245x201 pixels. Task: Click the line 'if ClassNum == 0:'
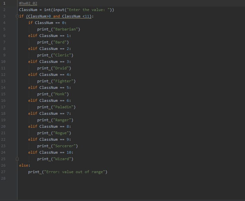tap(47, 23)
